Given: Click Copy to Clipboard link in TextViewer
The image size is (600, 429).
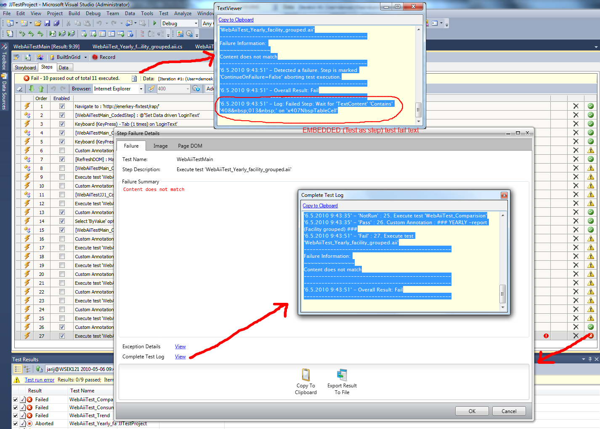Looking at the screenshot, I should tap(236, 20).
